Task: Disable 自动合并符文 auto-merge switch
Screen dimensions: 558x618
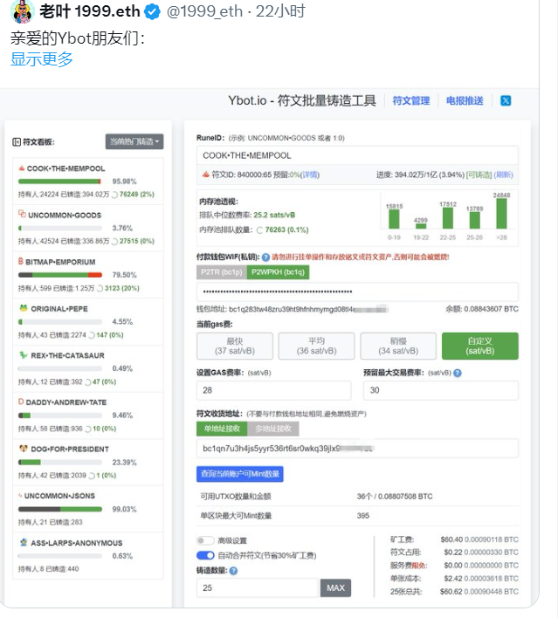Action: [205, 555]
